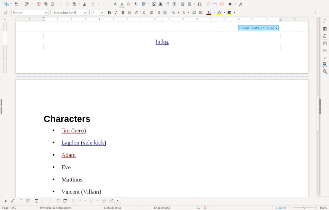The image size is (329, 210).
Task: Insert a text box
Action: point(174,4)
